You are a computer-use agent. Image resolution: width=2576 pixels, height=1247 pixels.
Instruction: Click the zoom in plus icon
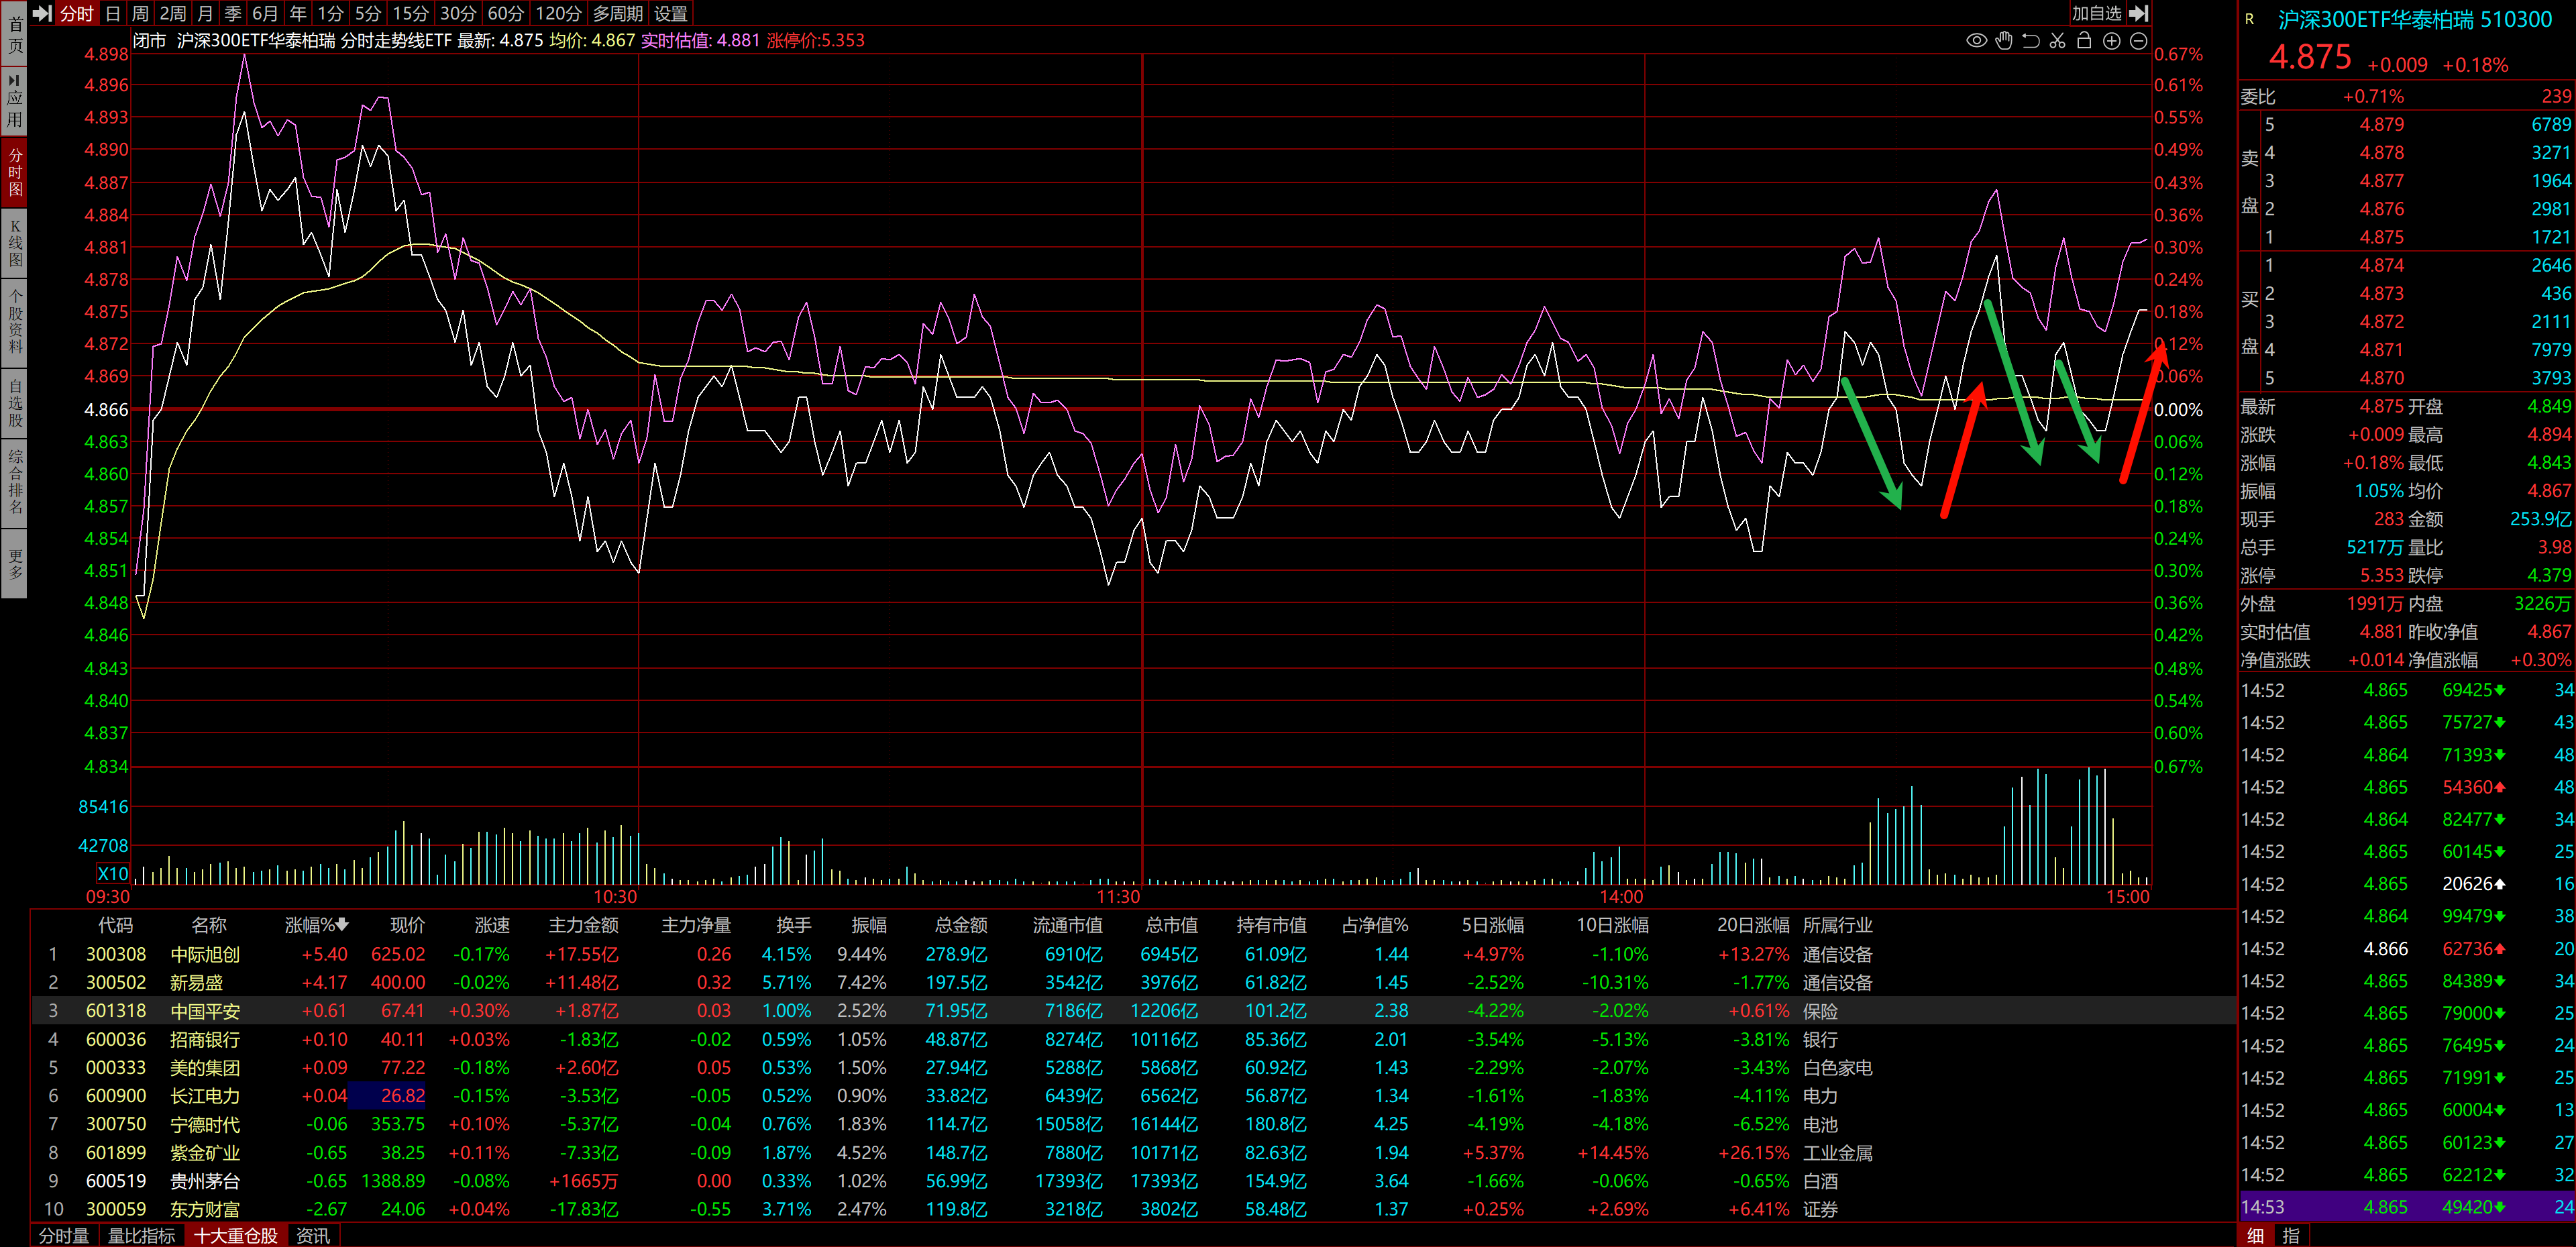point(2111,41)
